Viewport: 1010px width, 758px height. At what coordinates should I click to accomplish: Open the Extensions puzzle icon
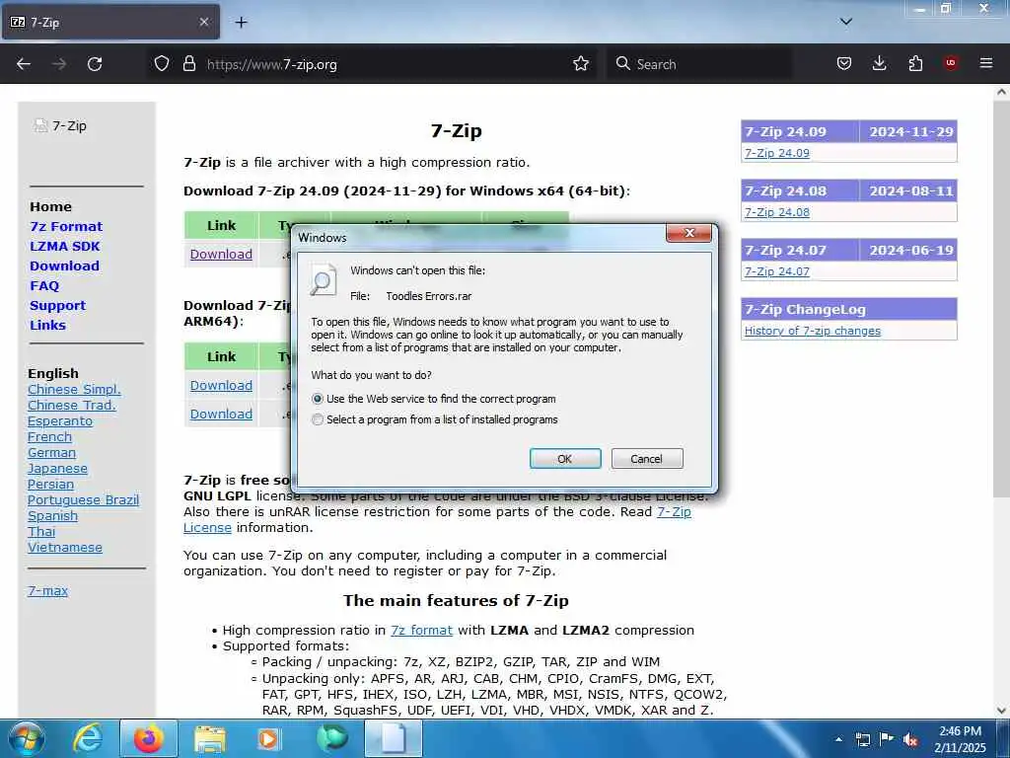pos(915,63)
